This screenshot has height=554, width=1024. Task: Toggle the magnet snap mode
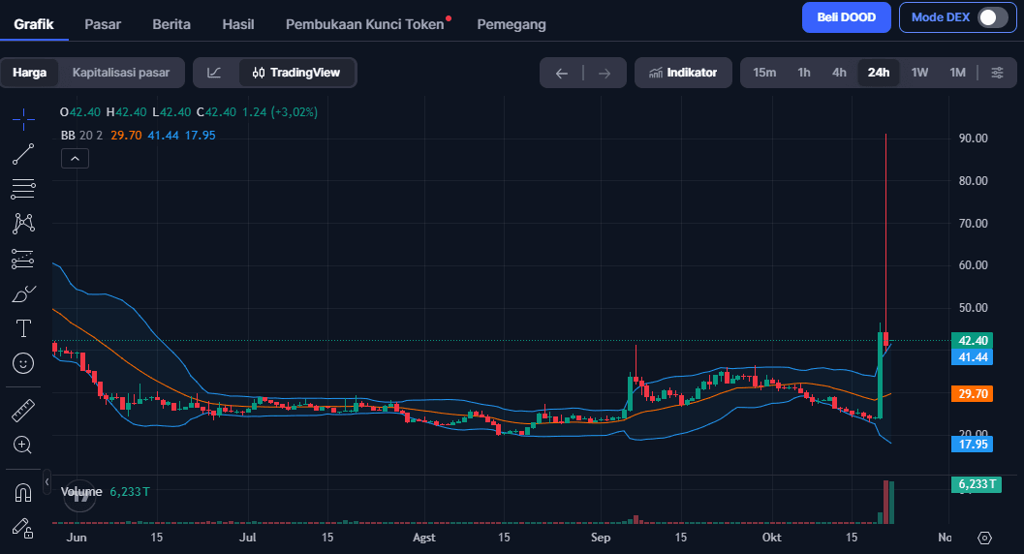pos(23,493)
